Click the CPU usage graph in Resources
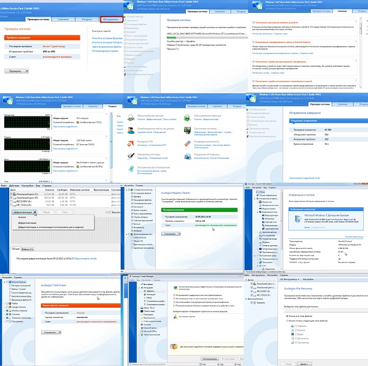 coord(27,122)
